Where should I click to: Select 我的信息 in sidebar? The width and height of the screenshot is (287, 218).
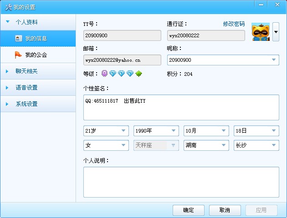point(38,39)
